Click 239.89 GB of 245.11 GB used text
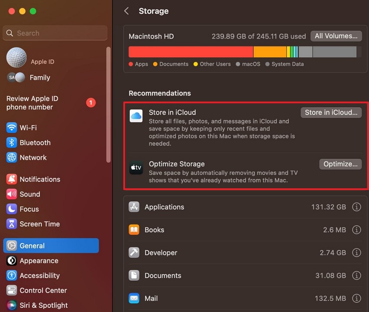 coord(259,36)
